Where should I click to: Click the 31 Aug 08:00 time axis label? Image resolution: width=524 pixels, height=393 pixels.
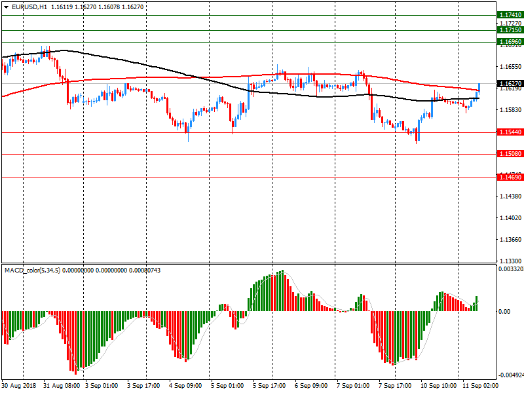62,386
